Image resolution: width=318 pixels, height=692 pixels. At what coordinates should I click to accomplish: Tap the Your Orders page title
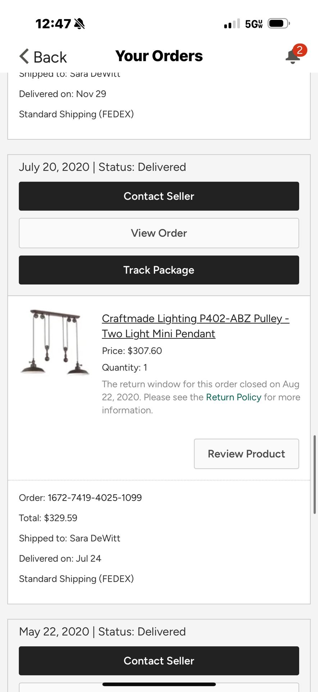tap(159, 56)
